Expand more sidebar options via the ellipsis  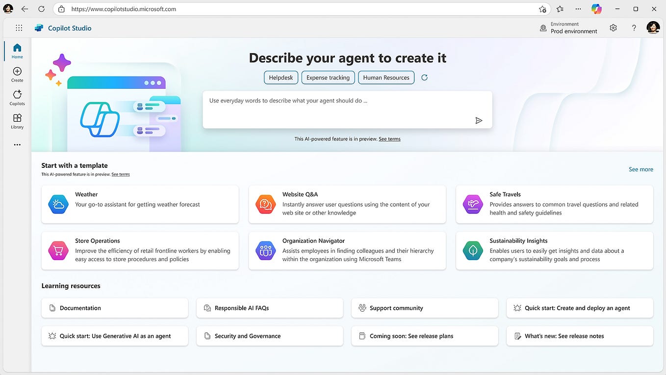click(17, 144)
